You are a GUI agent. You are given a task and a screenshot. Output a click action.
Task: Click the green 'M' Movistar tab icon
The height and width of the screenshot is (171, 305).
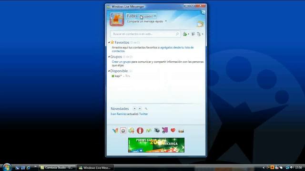click(x=149, y=131)
